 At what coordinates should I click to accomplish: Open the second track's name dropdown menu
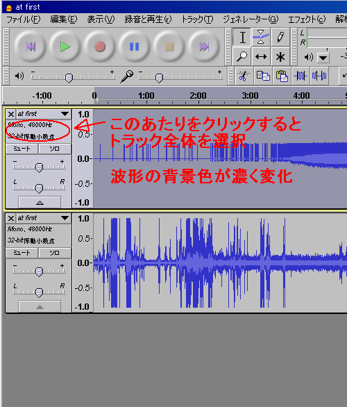[44, 218]
